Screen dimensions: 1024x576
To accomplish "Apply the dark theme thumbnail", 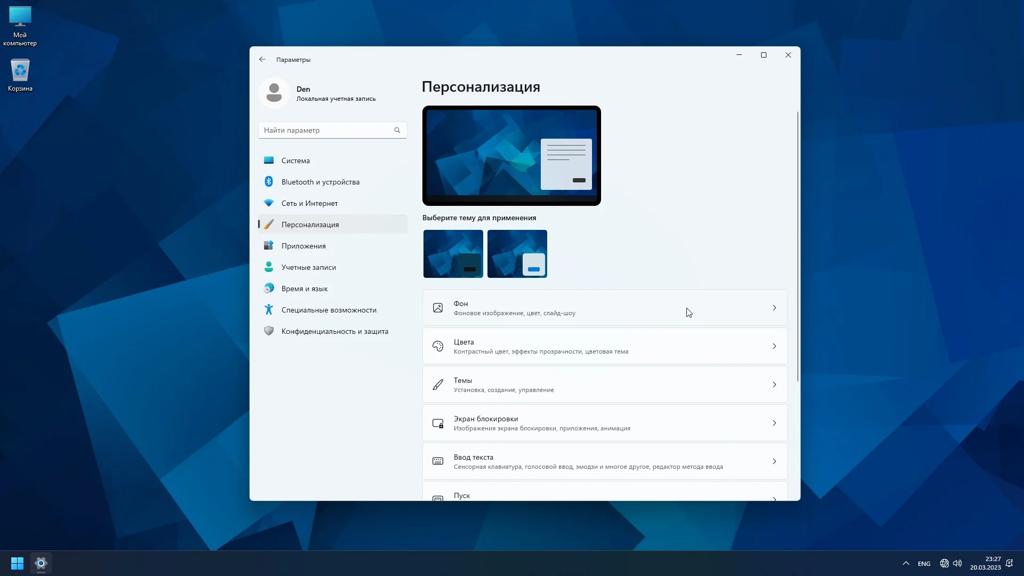I will (x=453, y=254).
